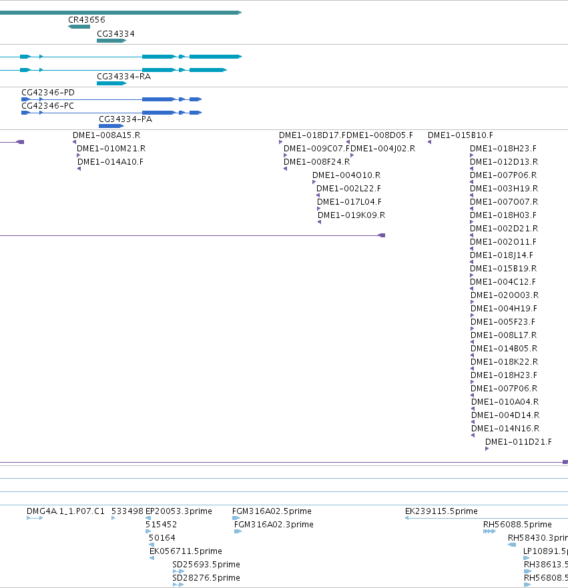Click feature DME1-012D13.R
The image size is (568, 588).
pyautogui.click(x=504, y=162)
